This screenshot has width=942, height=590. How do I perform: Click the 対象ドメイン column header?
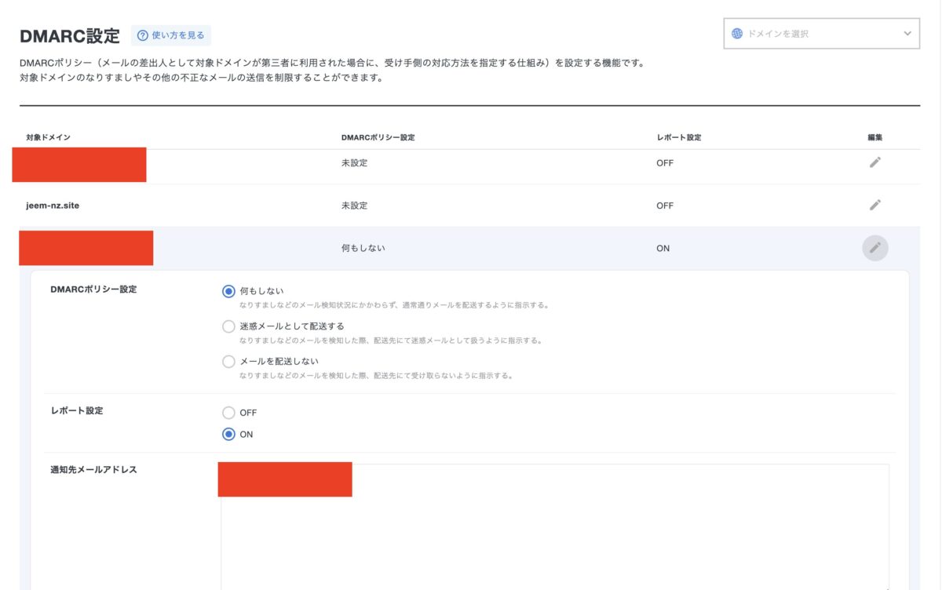coord(48,137)
